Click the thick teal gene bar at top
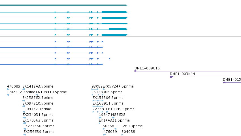The height and width of the screenshot is (136, 241). click(64, 5)
